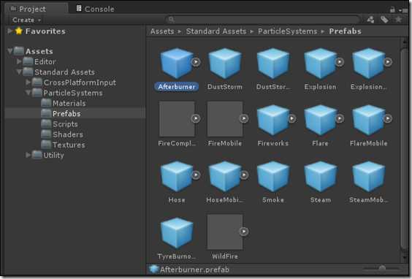Click ParticleSystems in the breadcrumb path
This screenshot has width=412, height=279.
point(288,31)
